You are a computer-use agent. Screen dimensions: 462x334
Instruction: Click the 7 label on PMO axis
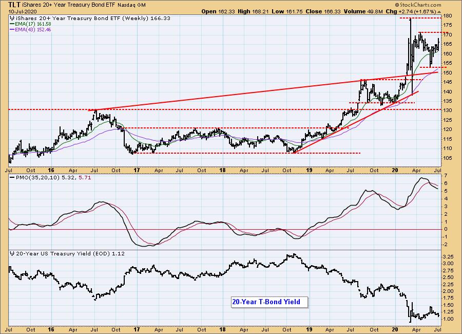(x=446, y=176)
